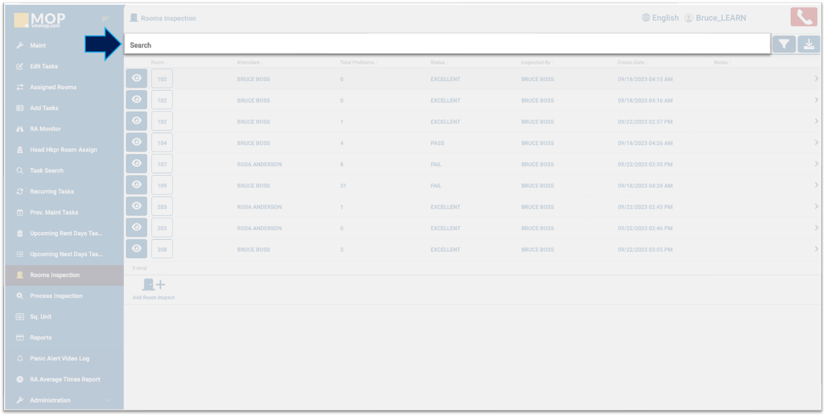Sort by the Status column header
The height and width of the screenshot is (415, 824).
tap(438, 63)
